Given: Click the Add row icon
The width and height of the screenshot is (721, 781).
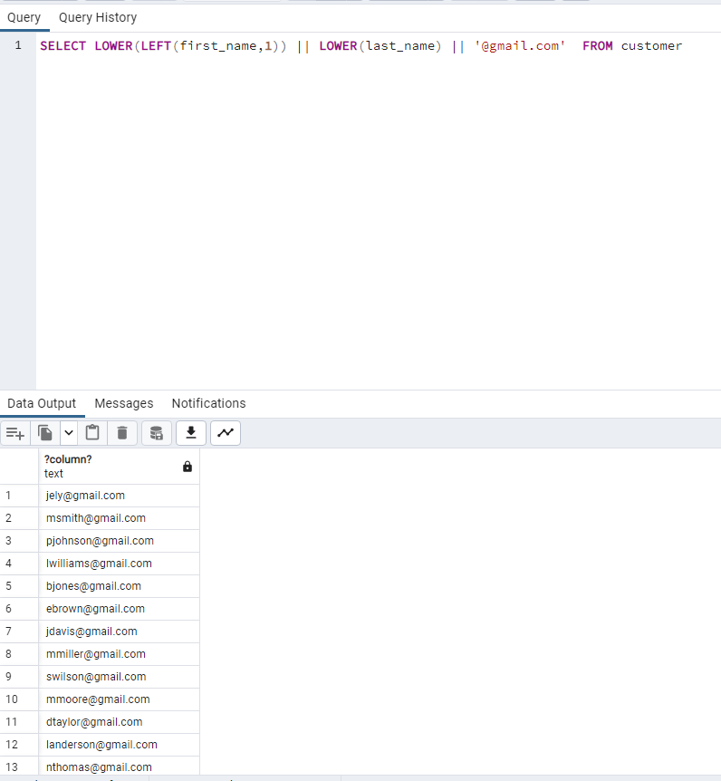Looking at the screenshot, I should pyautogui.click(x=15, y=433).
